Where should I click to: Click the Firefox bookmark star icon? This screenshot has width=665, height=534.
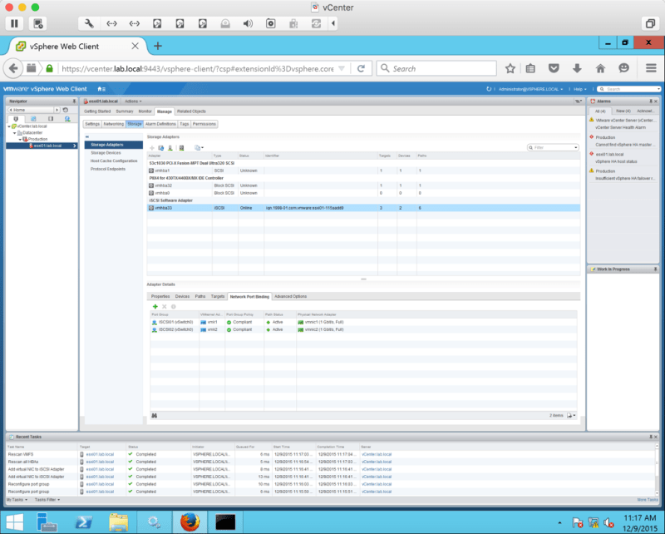coord(510,68)
